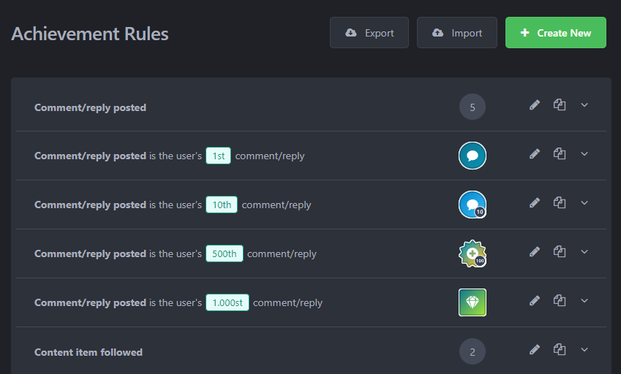Open dropdown for 1st comment/reply rule
Screen dimensions: 621x374
coord(584,154)
